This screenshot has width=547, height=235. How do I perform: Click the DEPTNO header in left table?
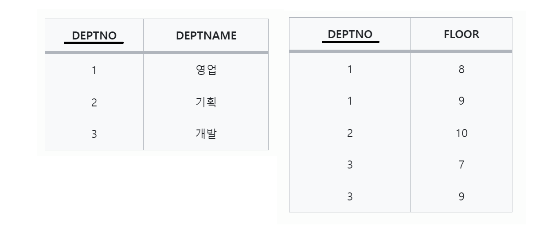pyautogui.click(x=94, y=36)
